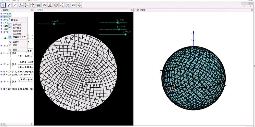Click the γ = 6.28 slider knob
This screenshot has height=127, width=255.
125,34
